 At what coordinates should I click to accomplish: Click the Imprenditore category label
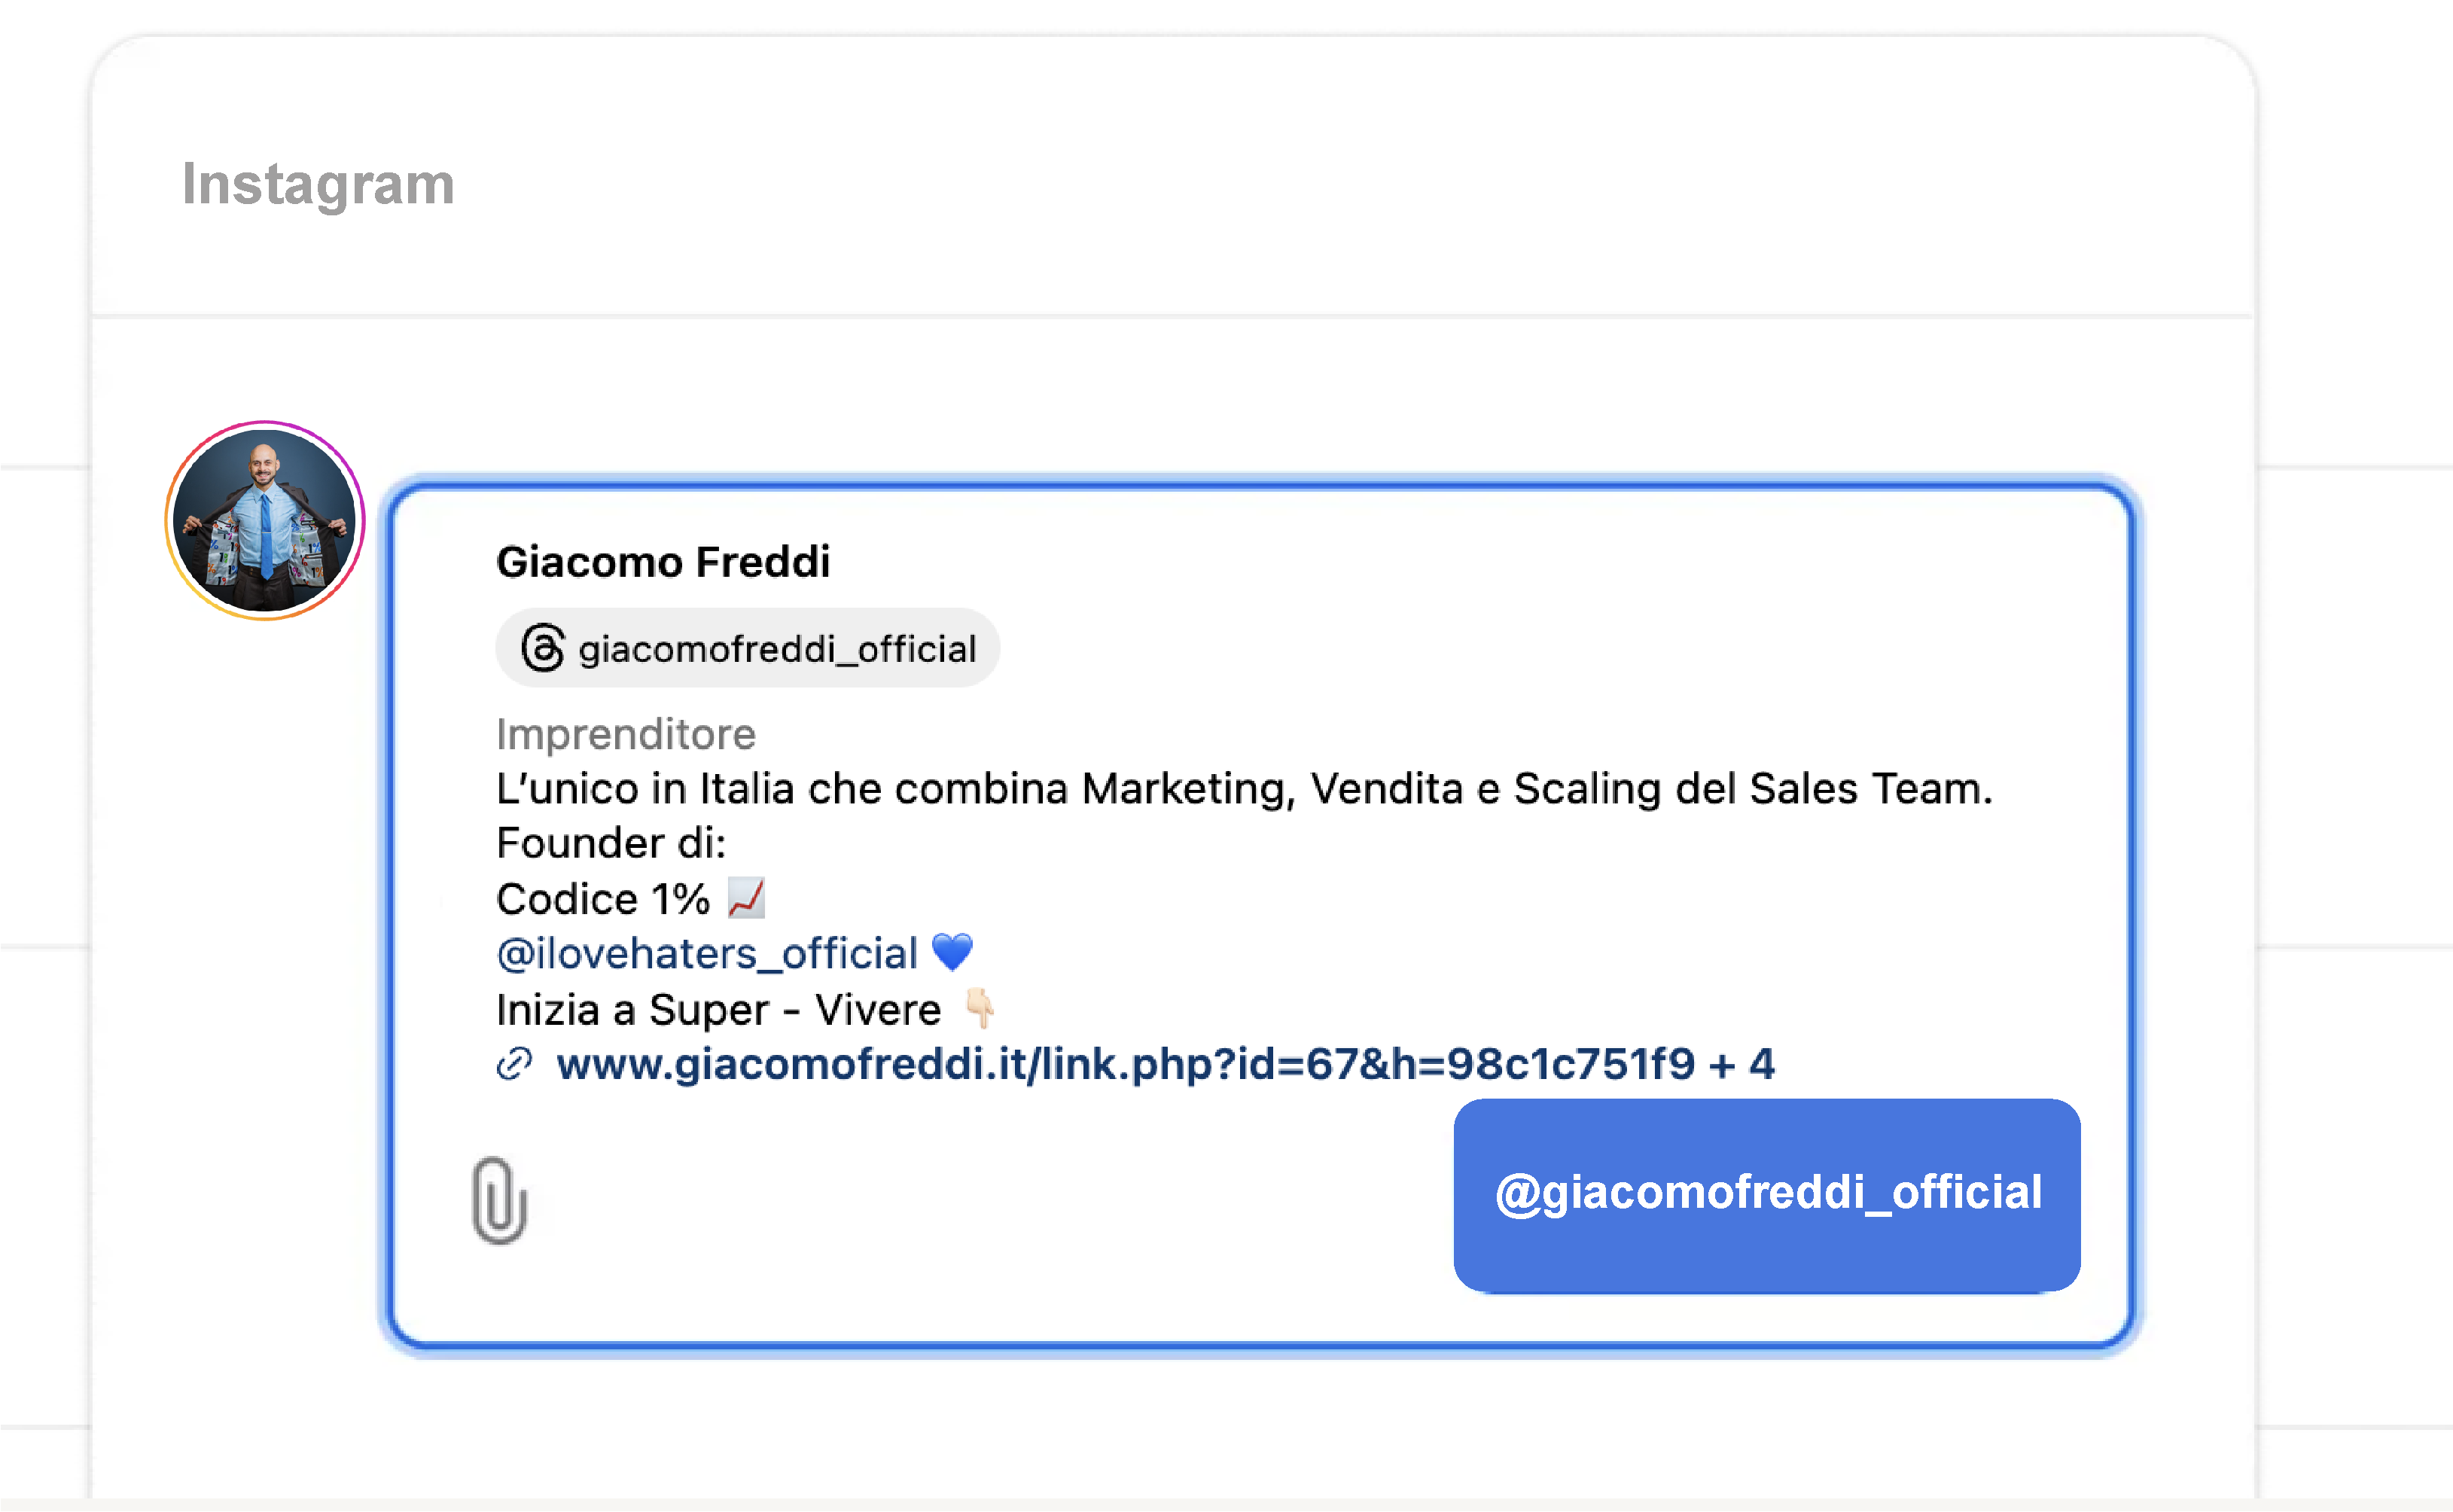click(626, 734)
